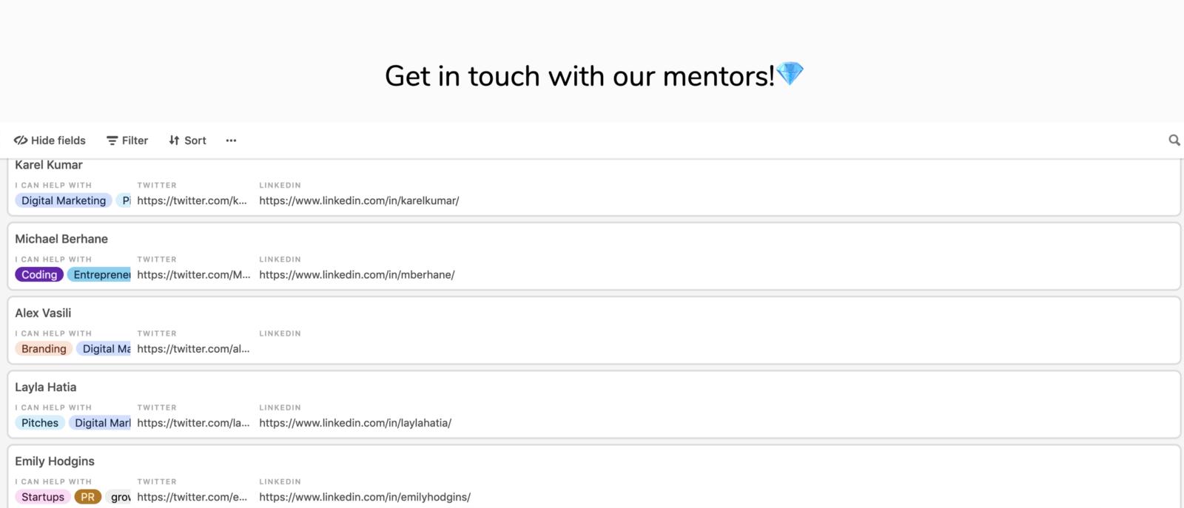Click the Pitches tag on Layla Hatia
Viewport: 1184px width, 508px height.
pyautogui.click(x=40, y=423)
